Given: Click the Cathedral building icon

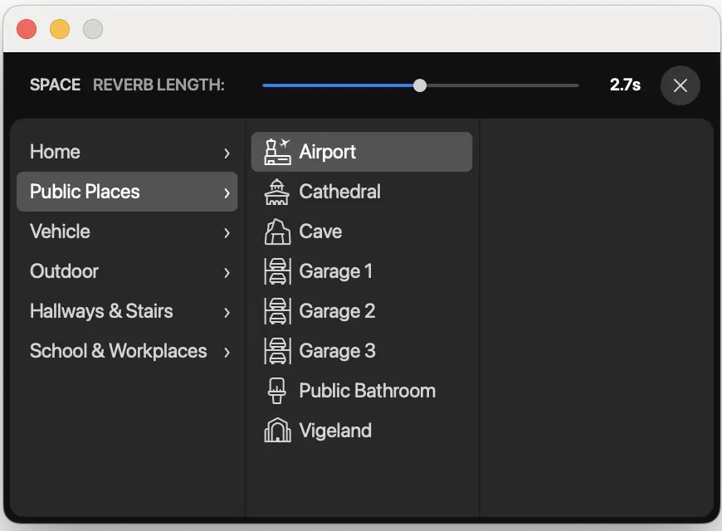Looking at the screenshot, I should coord(277,192).
